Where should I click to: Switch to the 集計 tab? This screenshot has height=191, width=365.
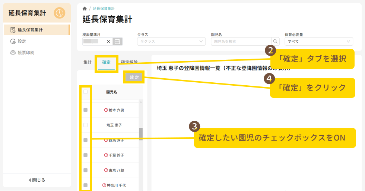(87, 62)
